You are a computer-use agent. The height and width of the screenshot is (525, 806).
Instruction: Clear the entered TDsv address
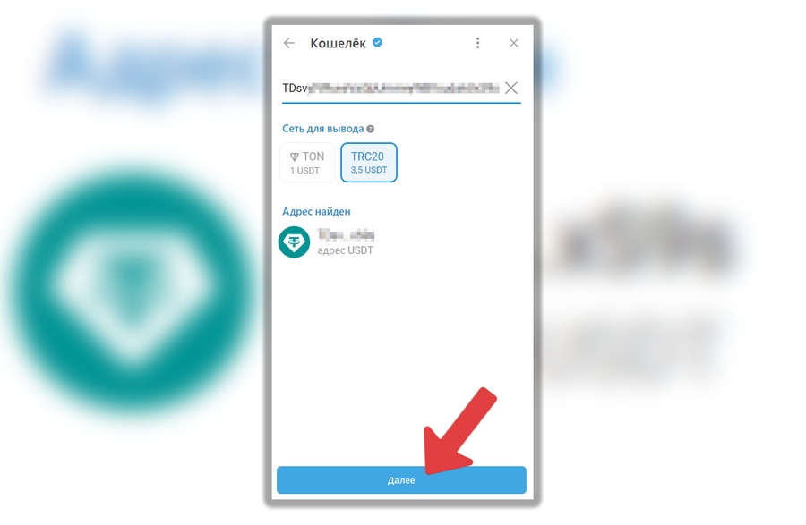coord(511,88)
